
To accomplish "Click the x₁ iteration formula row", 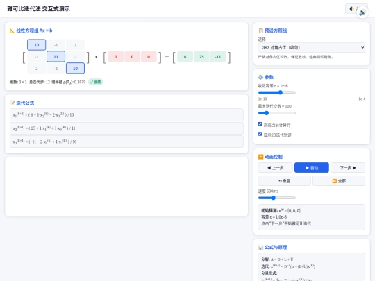I will point(126,114).
